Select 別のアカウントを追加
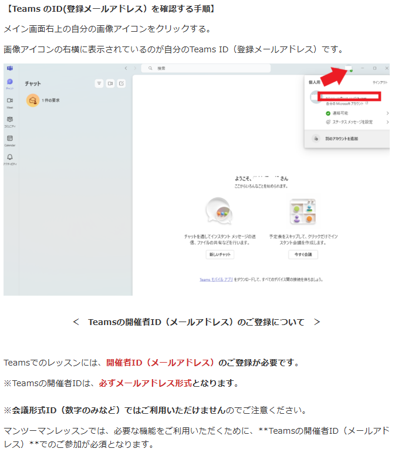Viewport: 395px width, 452px height. pyautogui.click(x=342, y=139)
